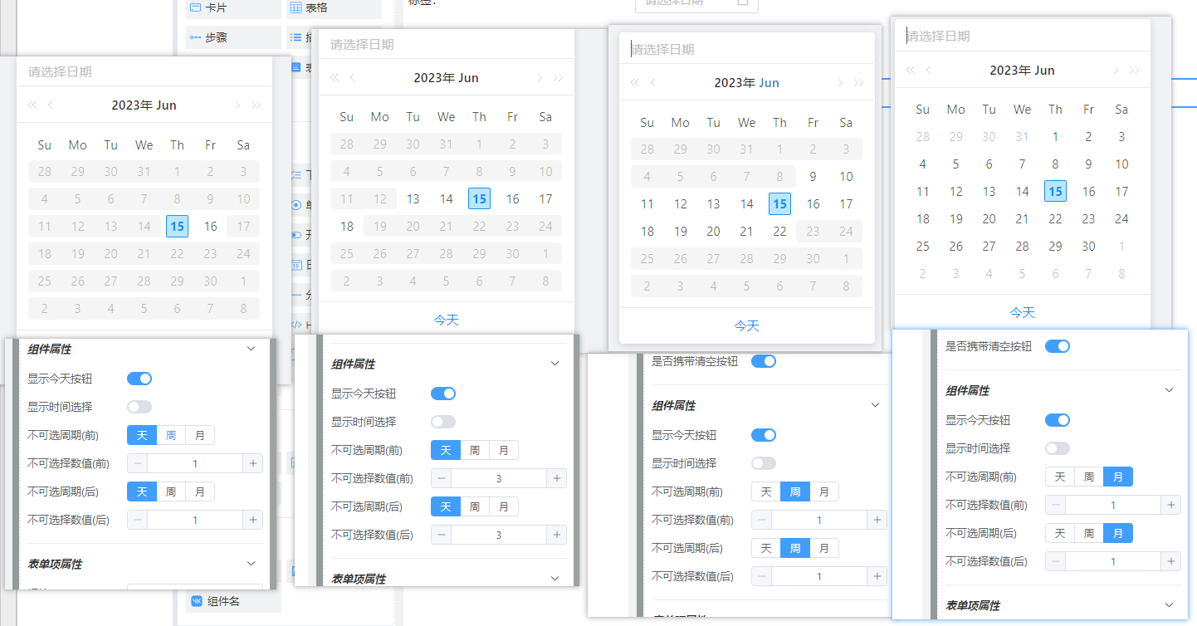
Task: Jump back a month in calendar enabling 9 through 22
Action: coord(653,83)
